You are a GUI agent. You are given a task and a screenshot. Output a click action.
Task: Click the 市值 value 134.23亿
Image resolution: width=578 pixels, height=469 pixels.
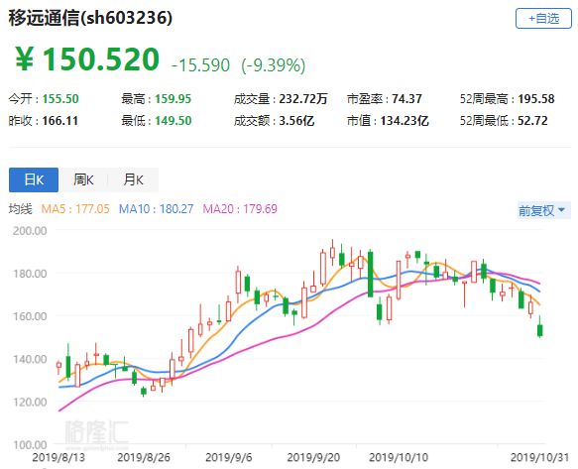405,121
